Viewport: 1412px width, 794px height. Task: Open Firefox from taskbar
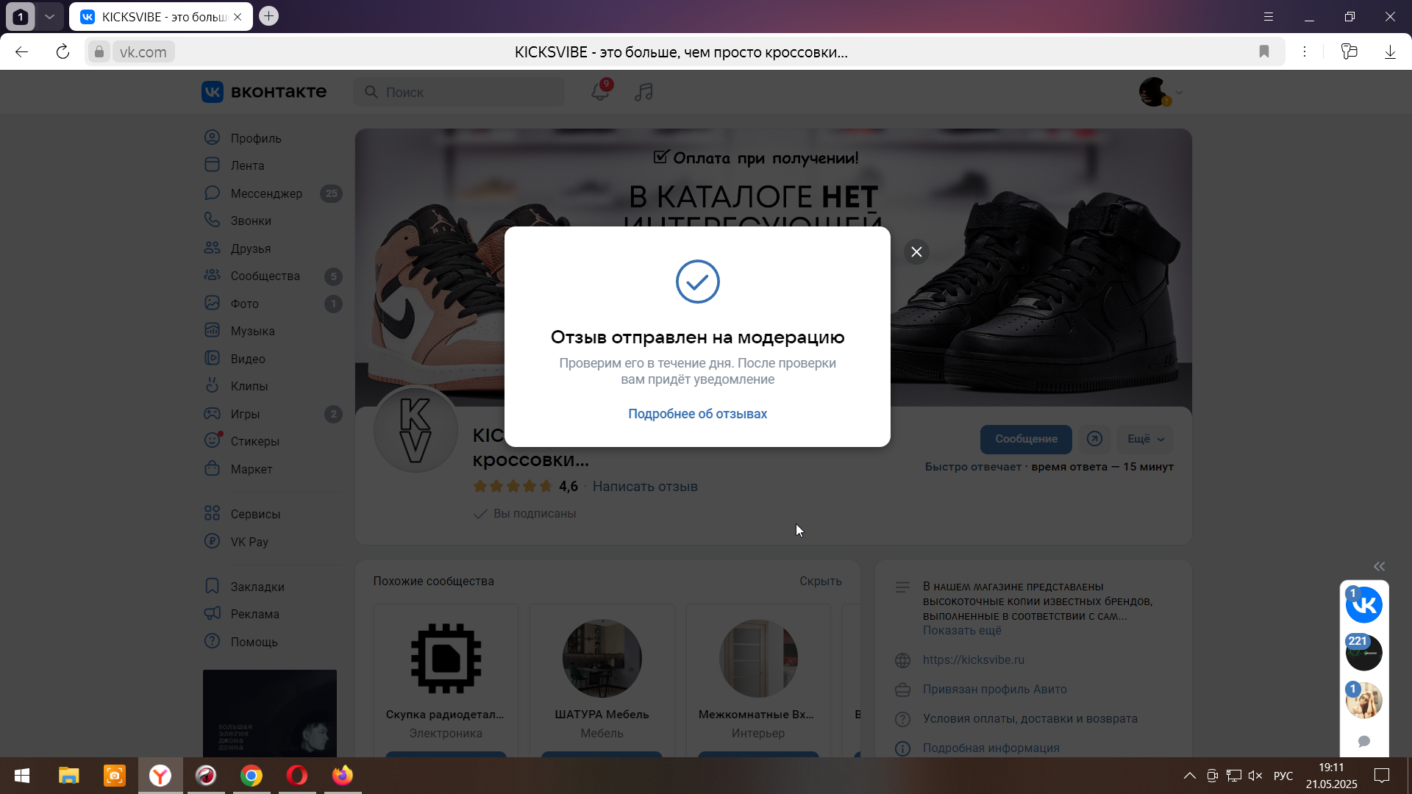point(343,776)
